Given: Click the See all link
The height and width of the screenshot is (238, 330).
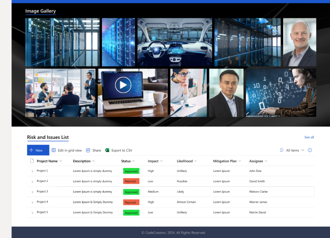Looking at the screenshot, I should [309, 137].
